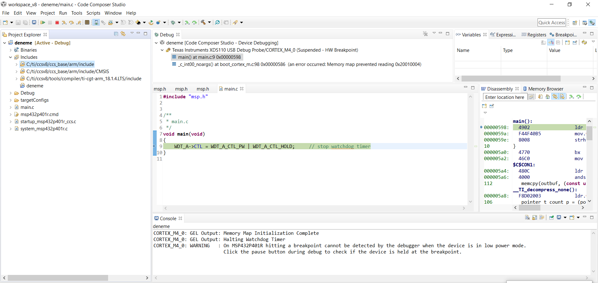This screenshot has height=283, width=598.
Task: Toggle Pin Console button
Action: point(552,218)
